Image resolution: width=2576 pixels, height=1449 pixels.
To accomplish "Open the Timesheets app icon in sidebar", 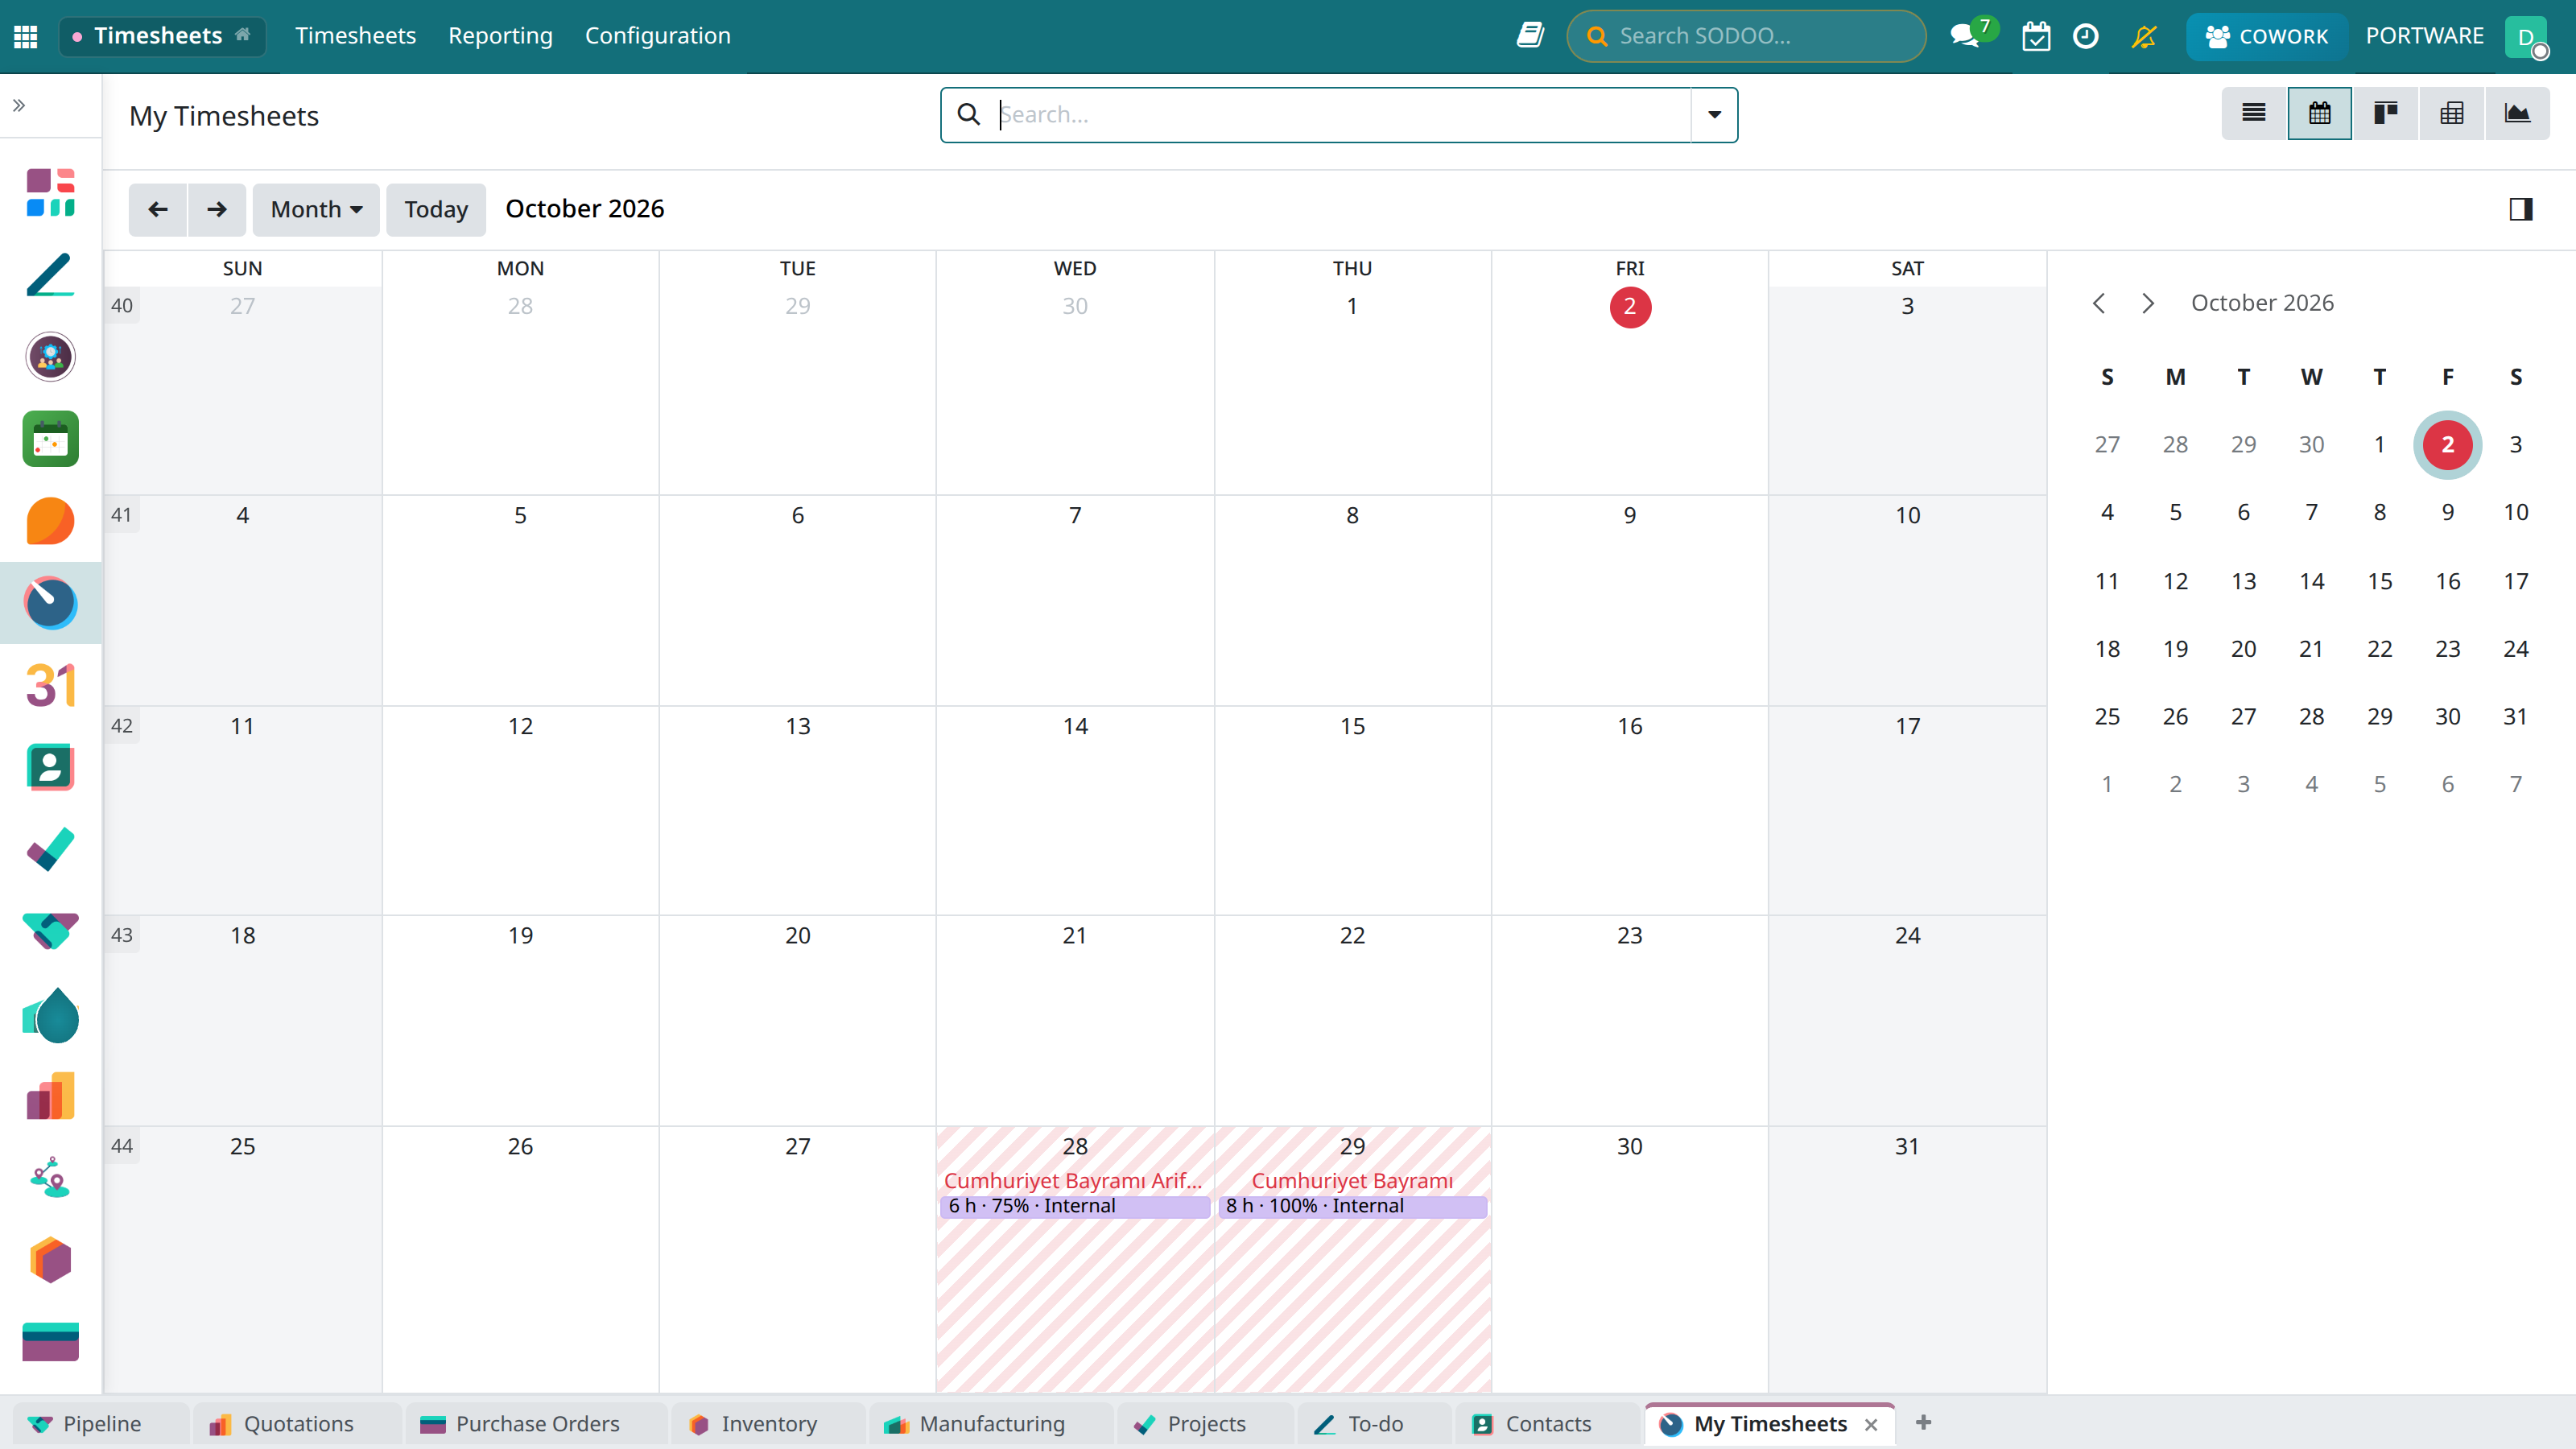I will coord(51,603).
